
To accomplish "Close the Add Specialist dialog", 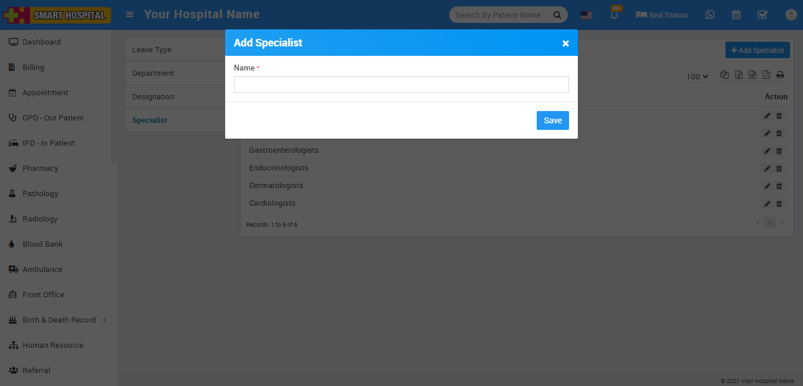I will (566, 43).
